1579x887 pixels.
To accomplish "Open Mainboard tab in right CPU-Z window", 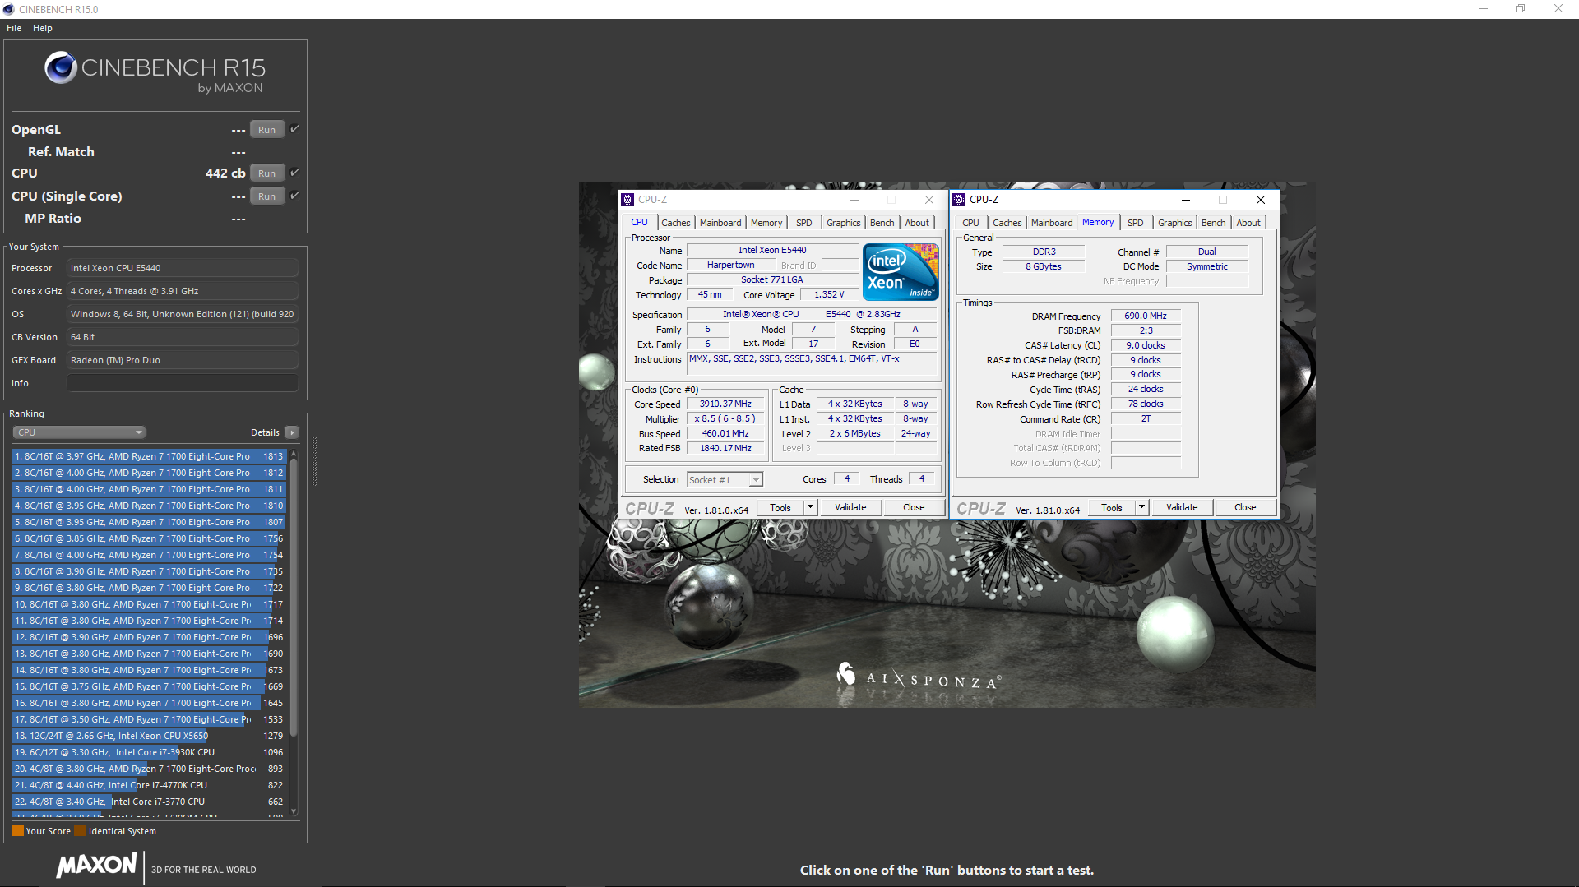I will click(x=1052, y=223).
